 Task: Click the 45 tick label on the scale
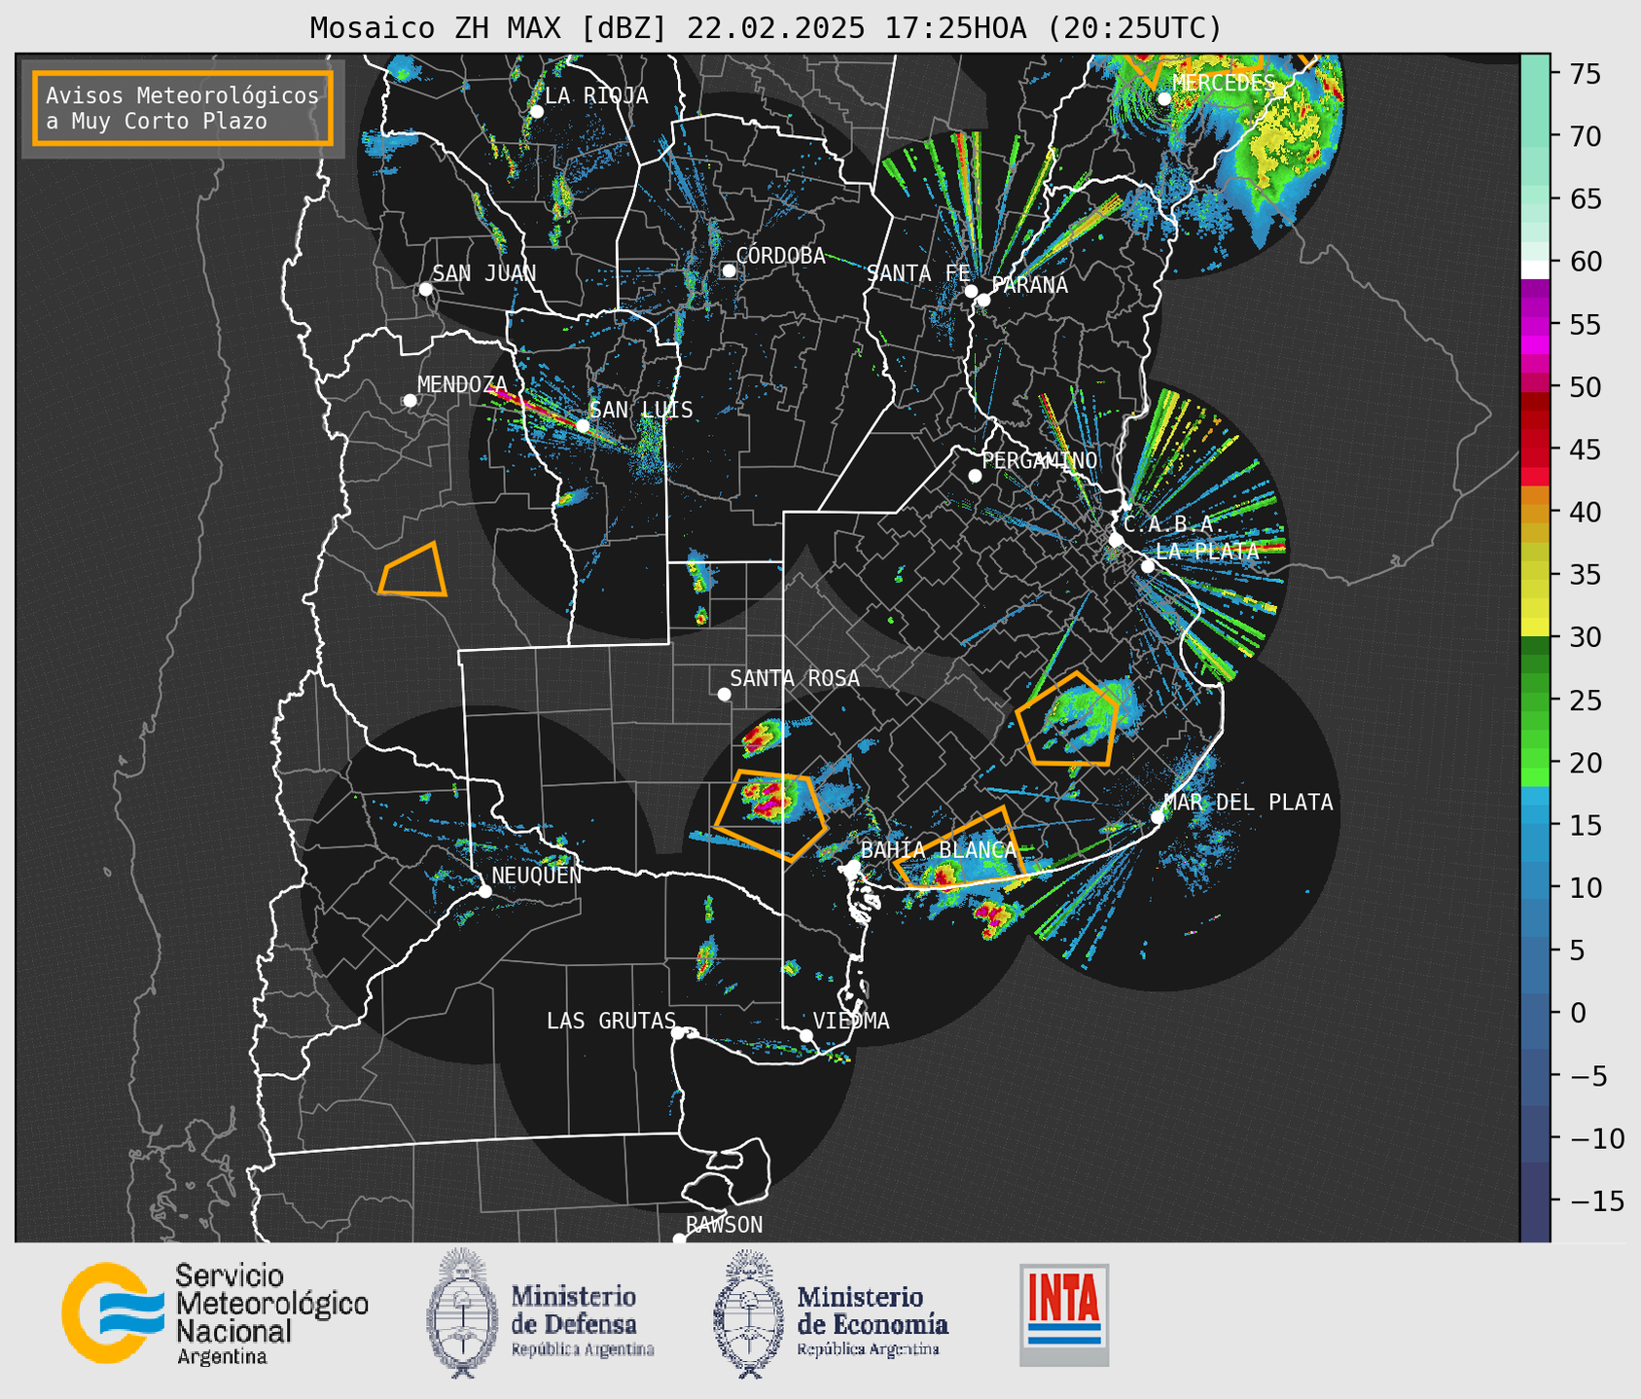pos(1586,449)
